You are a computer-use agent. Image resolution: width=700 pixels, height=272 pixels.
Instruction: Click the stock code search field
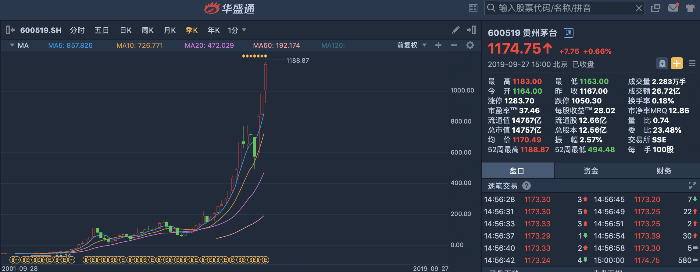pyautogui.click(x=564, y=8)
